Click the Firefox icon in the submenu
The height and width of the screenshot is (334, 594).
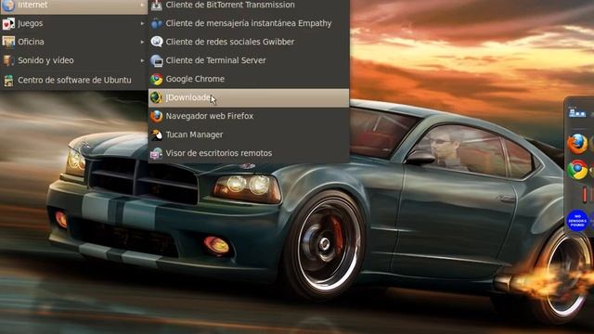click(157, 116)
